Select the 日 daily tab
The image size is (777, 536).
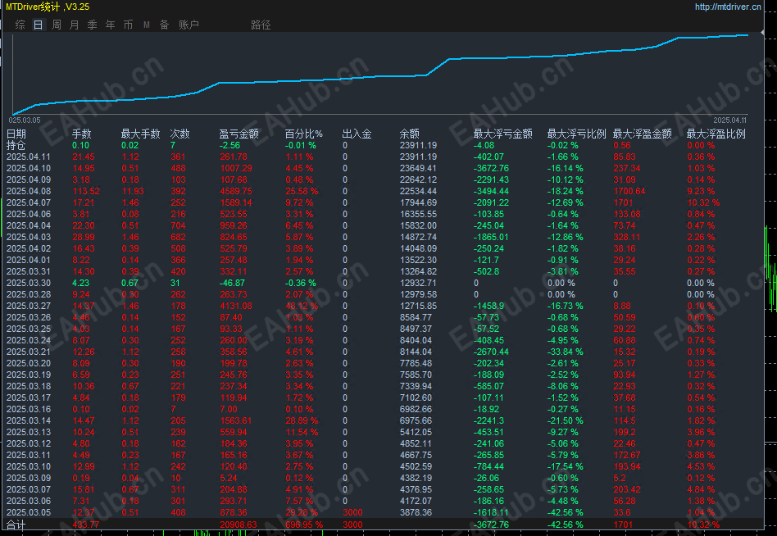39,25
